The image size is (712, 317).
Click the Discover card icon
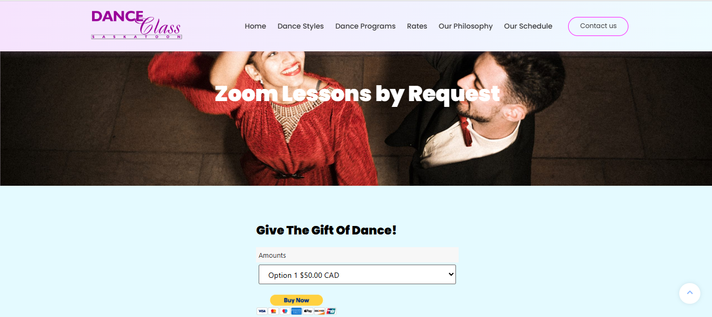[320, 311]
